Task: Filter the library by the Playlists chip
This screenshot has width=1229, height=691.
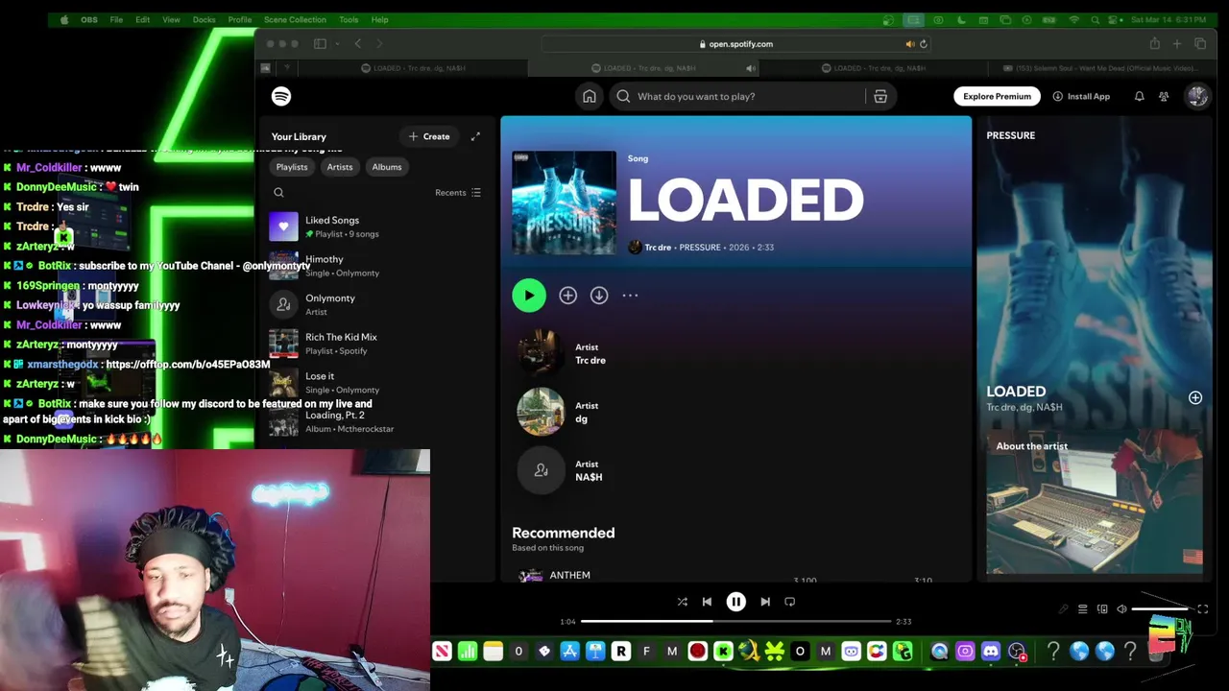Action: click(292, 167)
